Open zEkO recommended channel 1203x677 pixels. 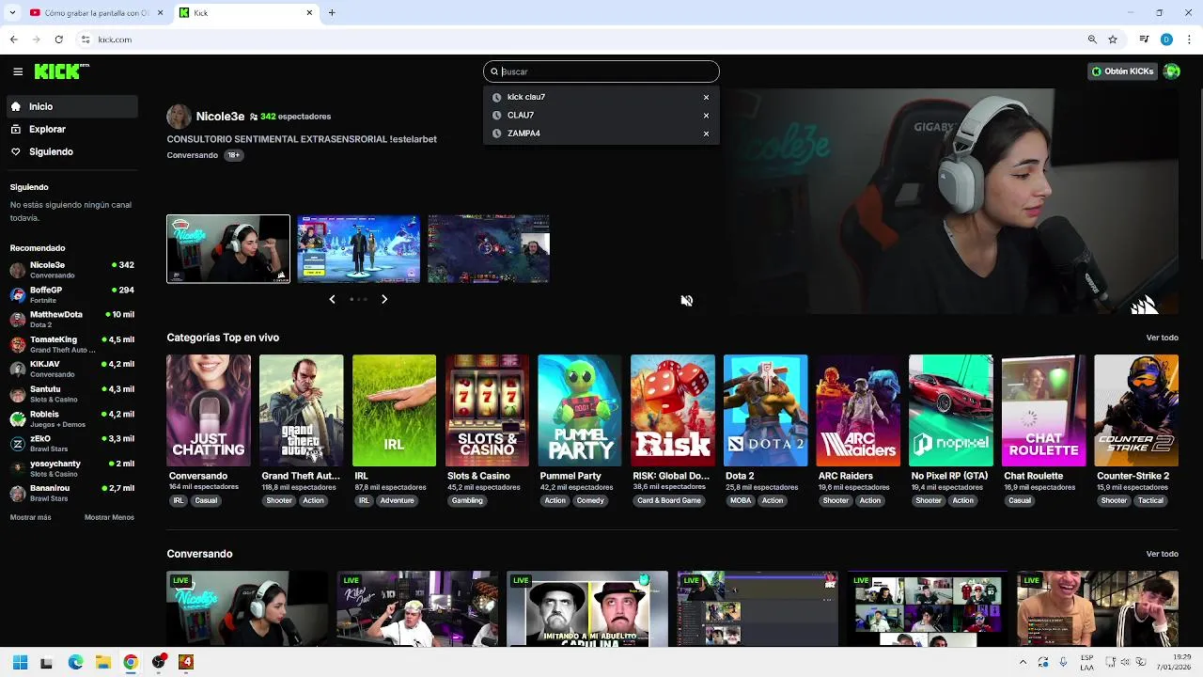[72, 444]
